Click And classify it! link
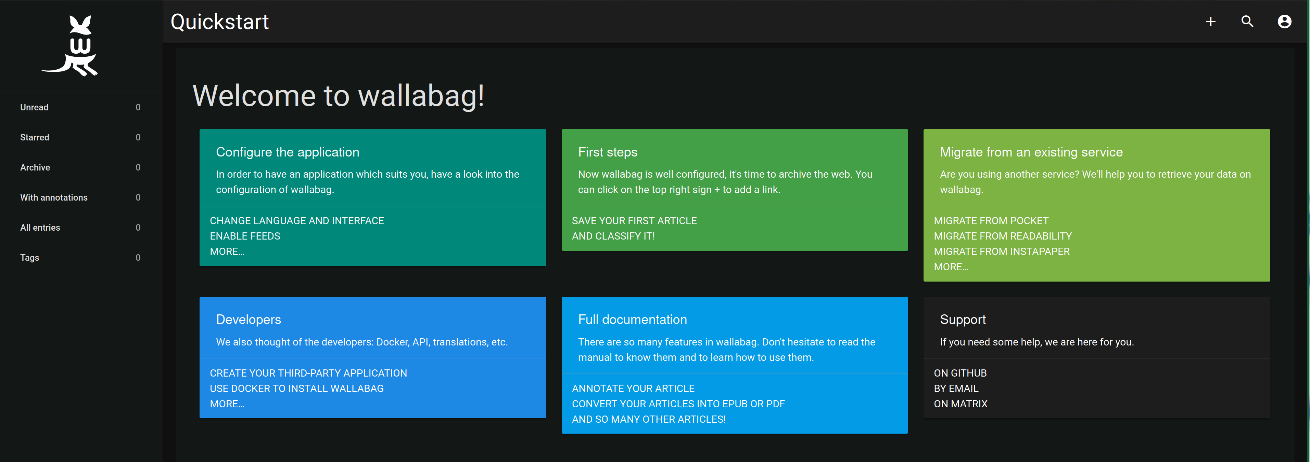1310x462 pixels. 613,236
